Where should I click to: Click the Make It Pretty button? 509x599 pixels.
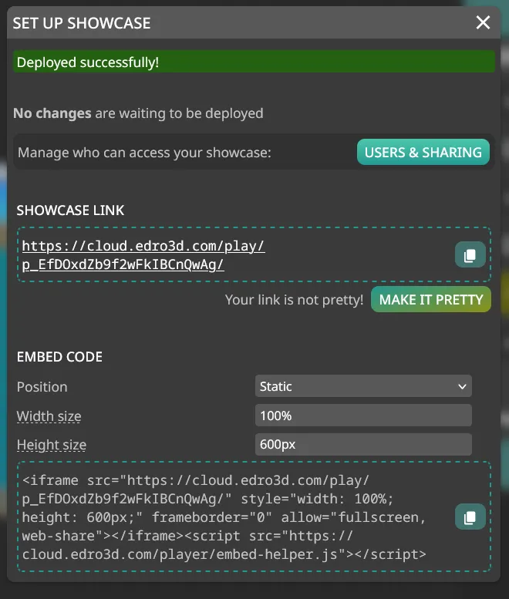point(430,299)
